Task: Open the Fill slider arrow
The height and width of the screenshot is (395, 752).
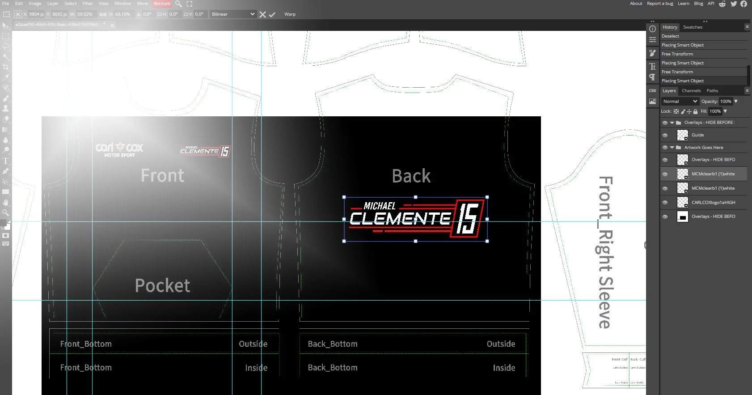Action: point(725,111)
